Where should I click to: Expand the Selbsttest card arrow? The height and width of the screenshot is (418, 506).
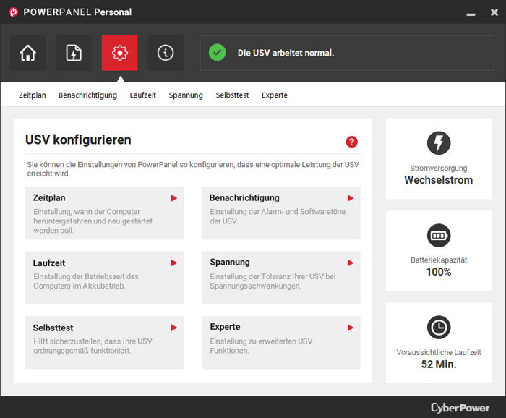pos(174,328)
